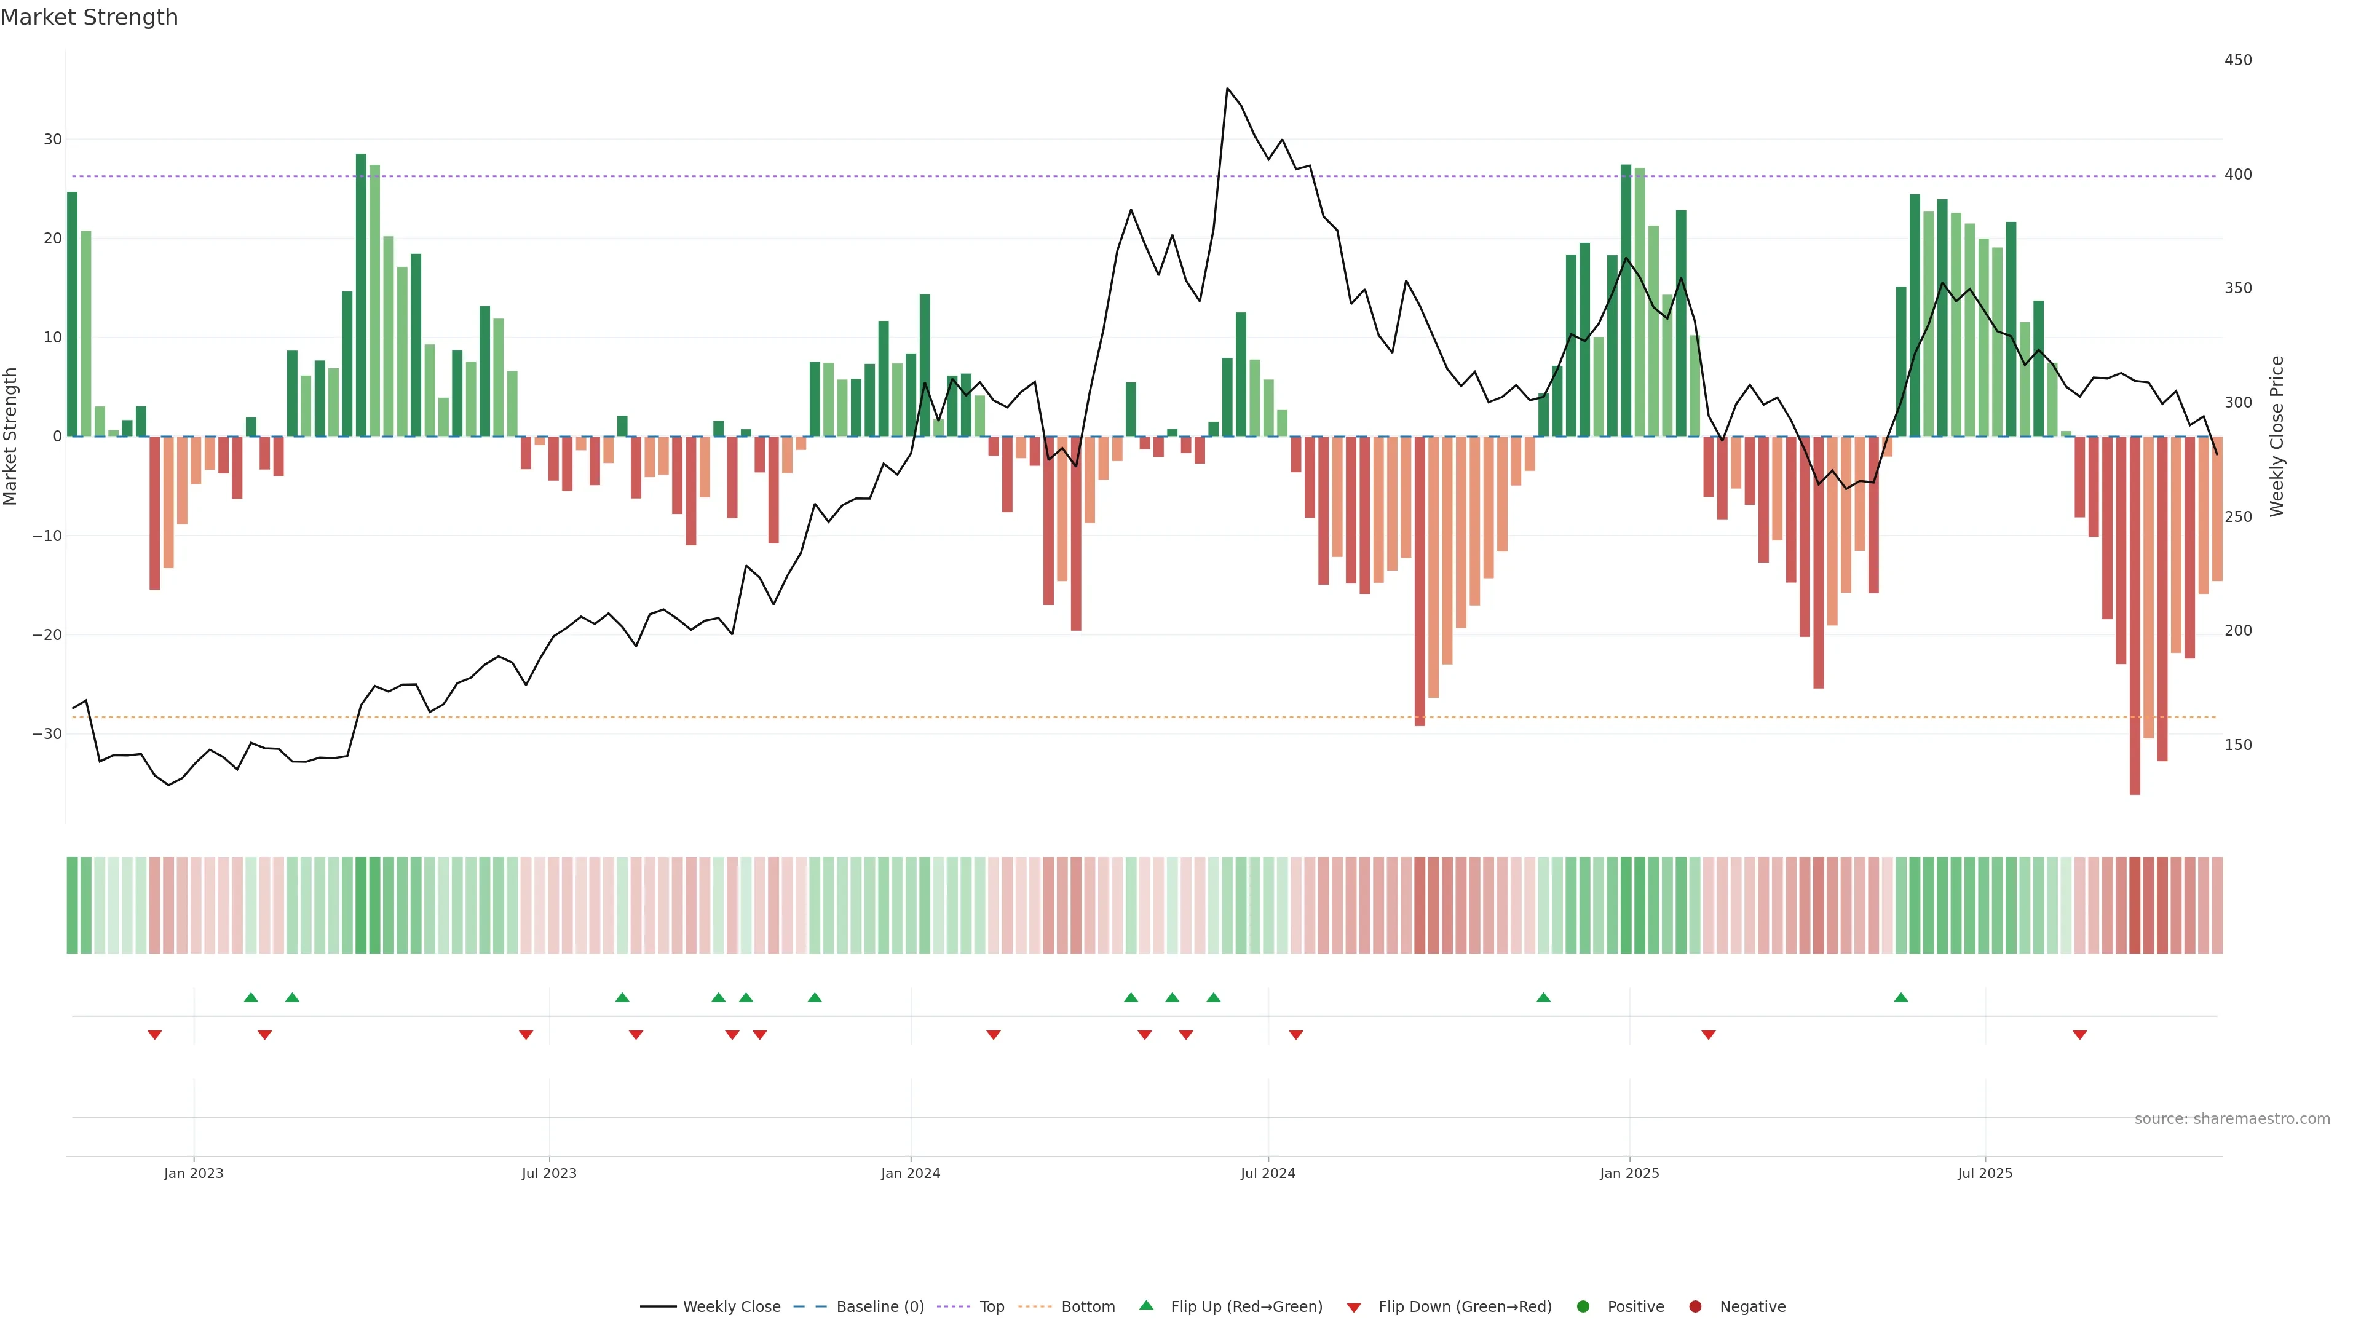
Task: Click the Jul 2025 x-axis label
Action: click(1984, 1173)
